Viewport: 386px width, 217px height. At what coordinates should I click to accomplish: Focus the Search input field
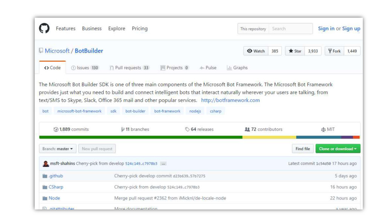pos(291,29)
